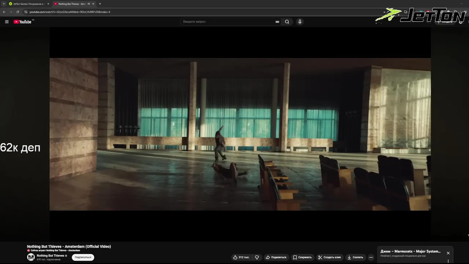Expand the tab search dropdown arrow
This screenshot has width=469, height=264.
click(x=3, y=4)
